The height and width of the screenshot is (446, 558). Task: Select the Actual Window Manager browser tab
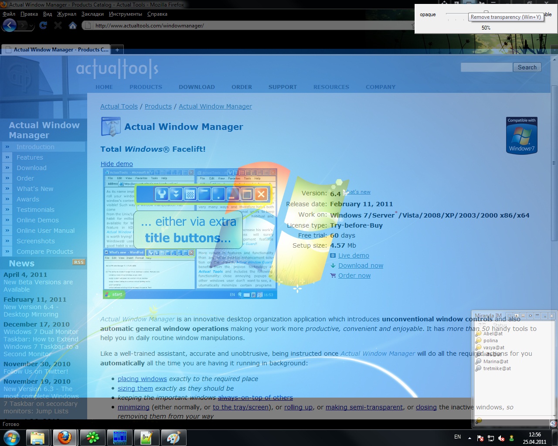[56, 50]
